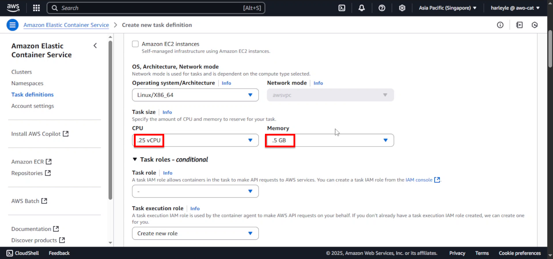This screenshot has height=259, width=553.
Task: Click the Amazon Elastic Container Service breadcrumb
Action: coord(66,25)
